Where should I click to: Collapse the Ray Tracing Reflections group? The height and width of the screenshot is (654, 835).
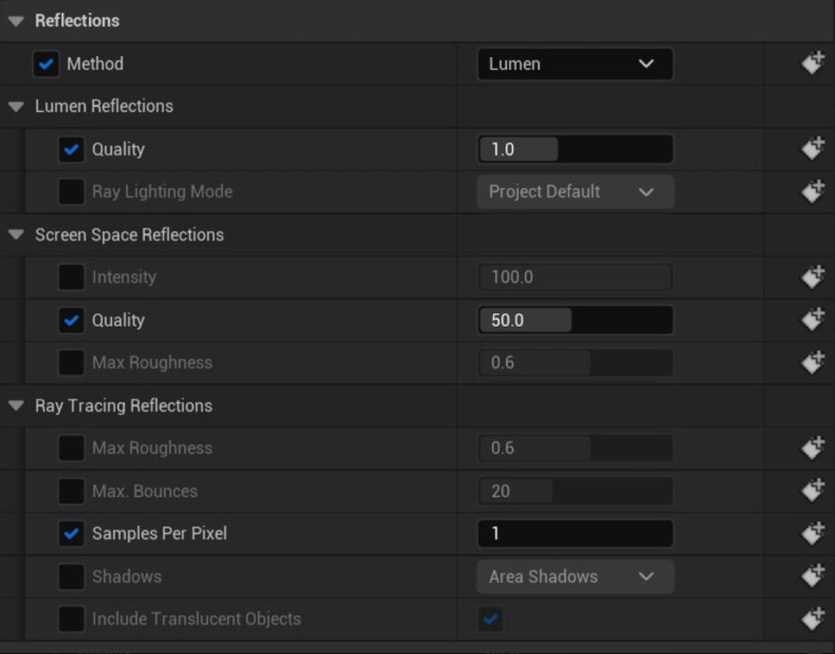point(16,406)
